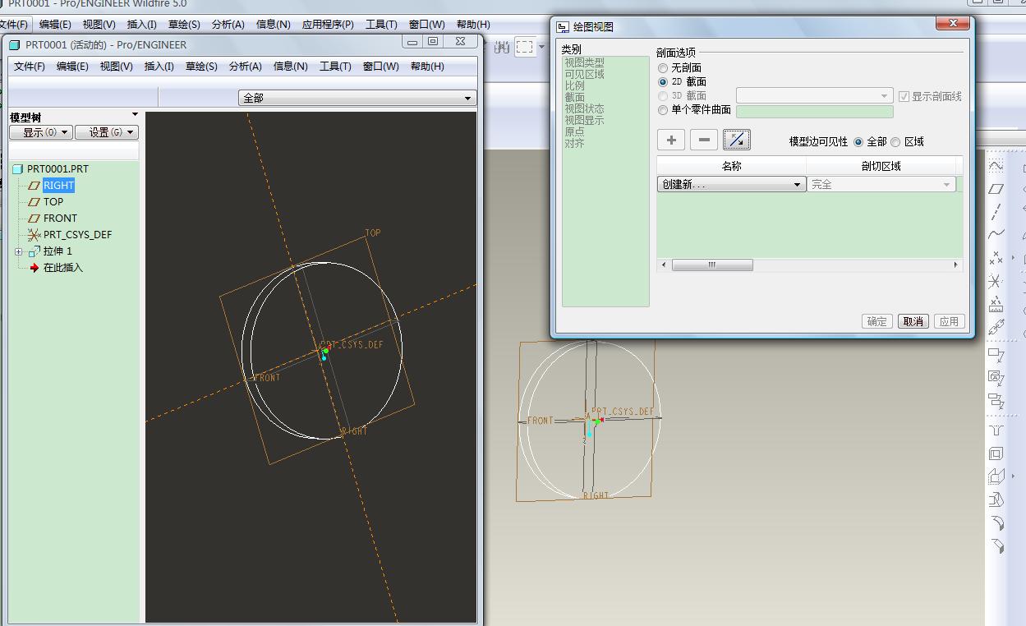Click the 确定 button in dialog
The width and height of the screenshot is (1026, 626).
(877, 321)
